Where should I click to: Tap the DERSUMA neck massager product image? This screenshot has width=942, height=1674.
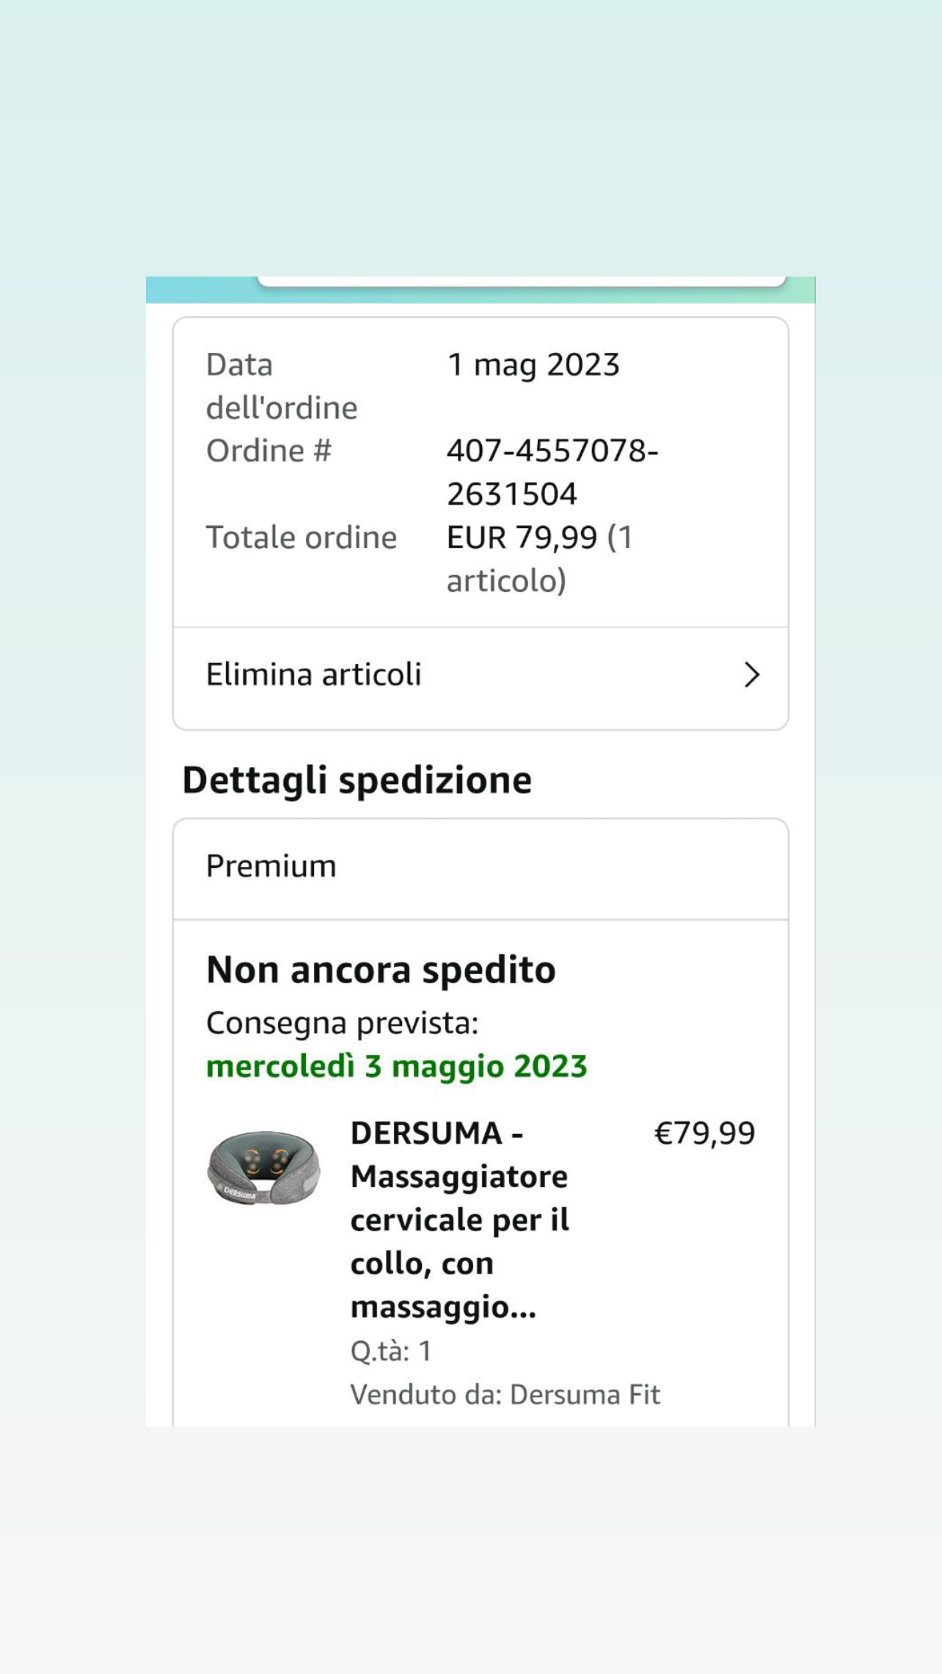[263, 1166]
